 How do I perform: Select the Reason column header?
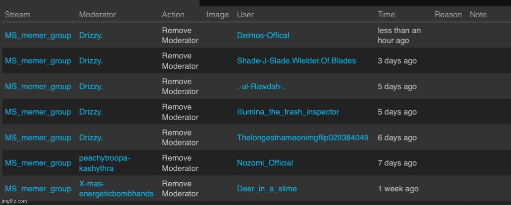(x=448, y=15)
